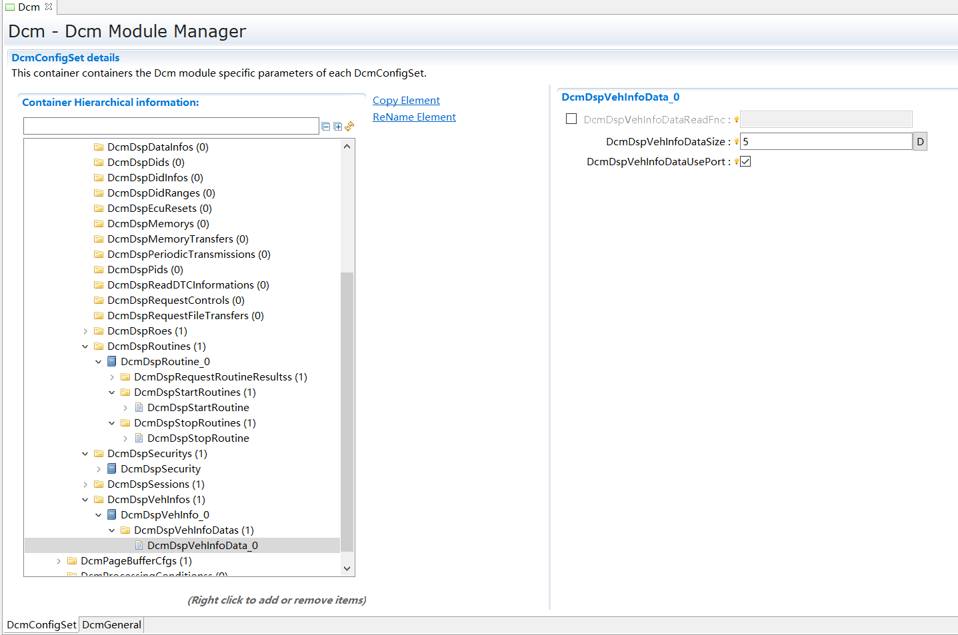
Task: Click the yellow refresh arrows icon
Action: point(349,126)
